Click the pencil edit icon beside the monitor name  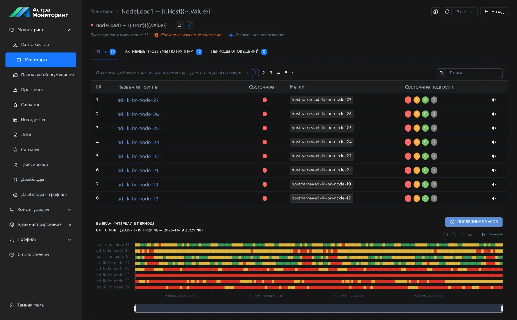coord(190,25)
